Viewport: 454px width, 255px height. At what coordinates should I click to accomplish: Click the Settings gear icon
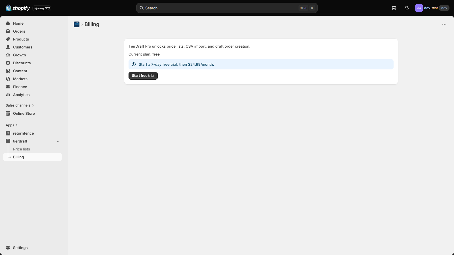[8, 248]
